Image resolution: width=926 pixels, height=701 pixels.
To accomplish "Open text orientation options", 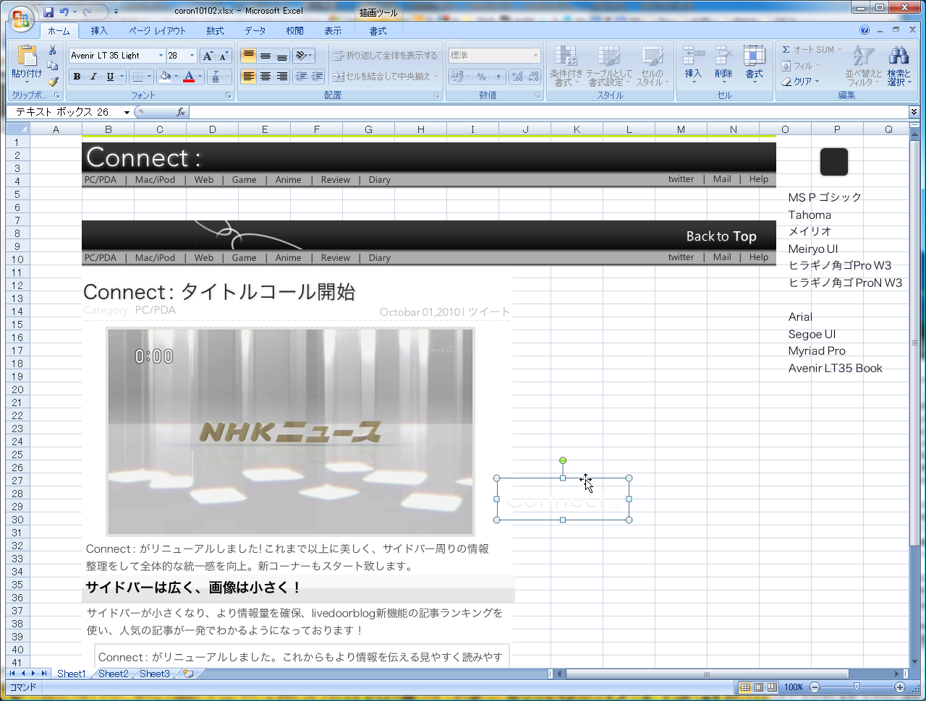I will [x=303, y=56].
